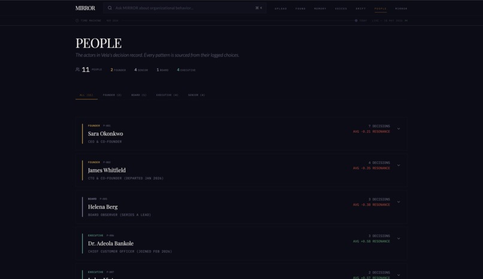Click the name Helena Berg
The image size is (483, 279).
coord(103,207)
